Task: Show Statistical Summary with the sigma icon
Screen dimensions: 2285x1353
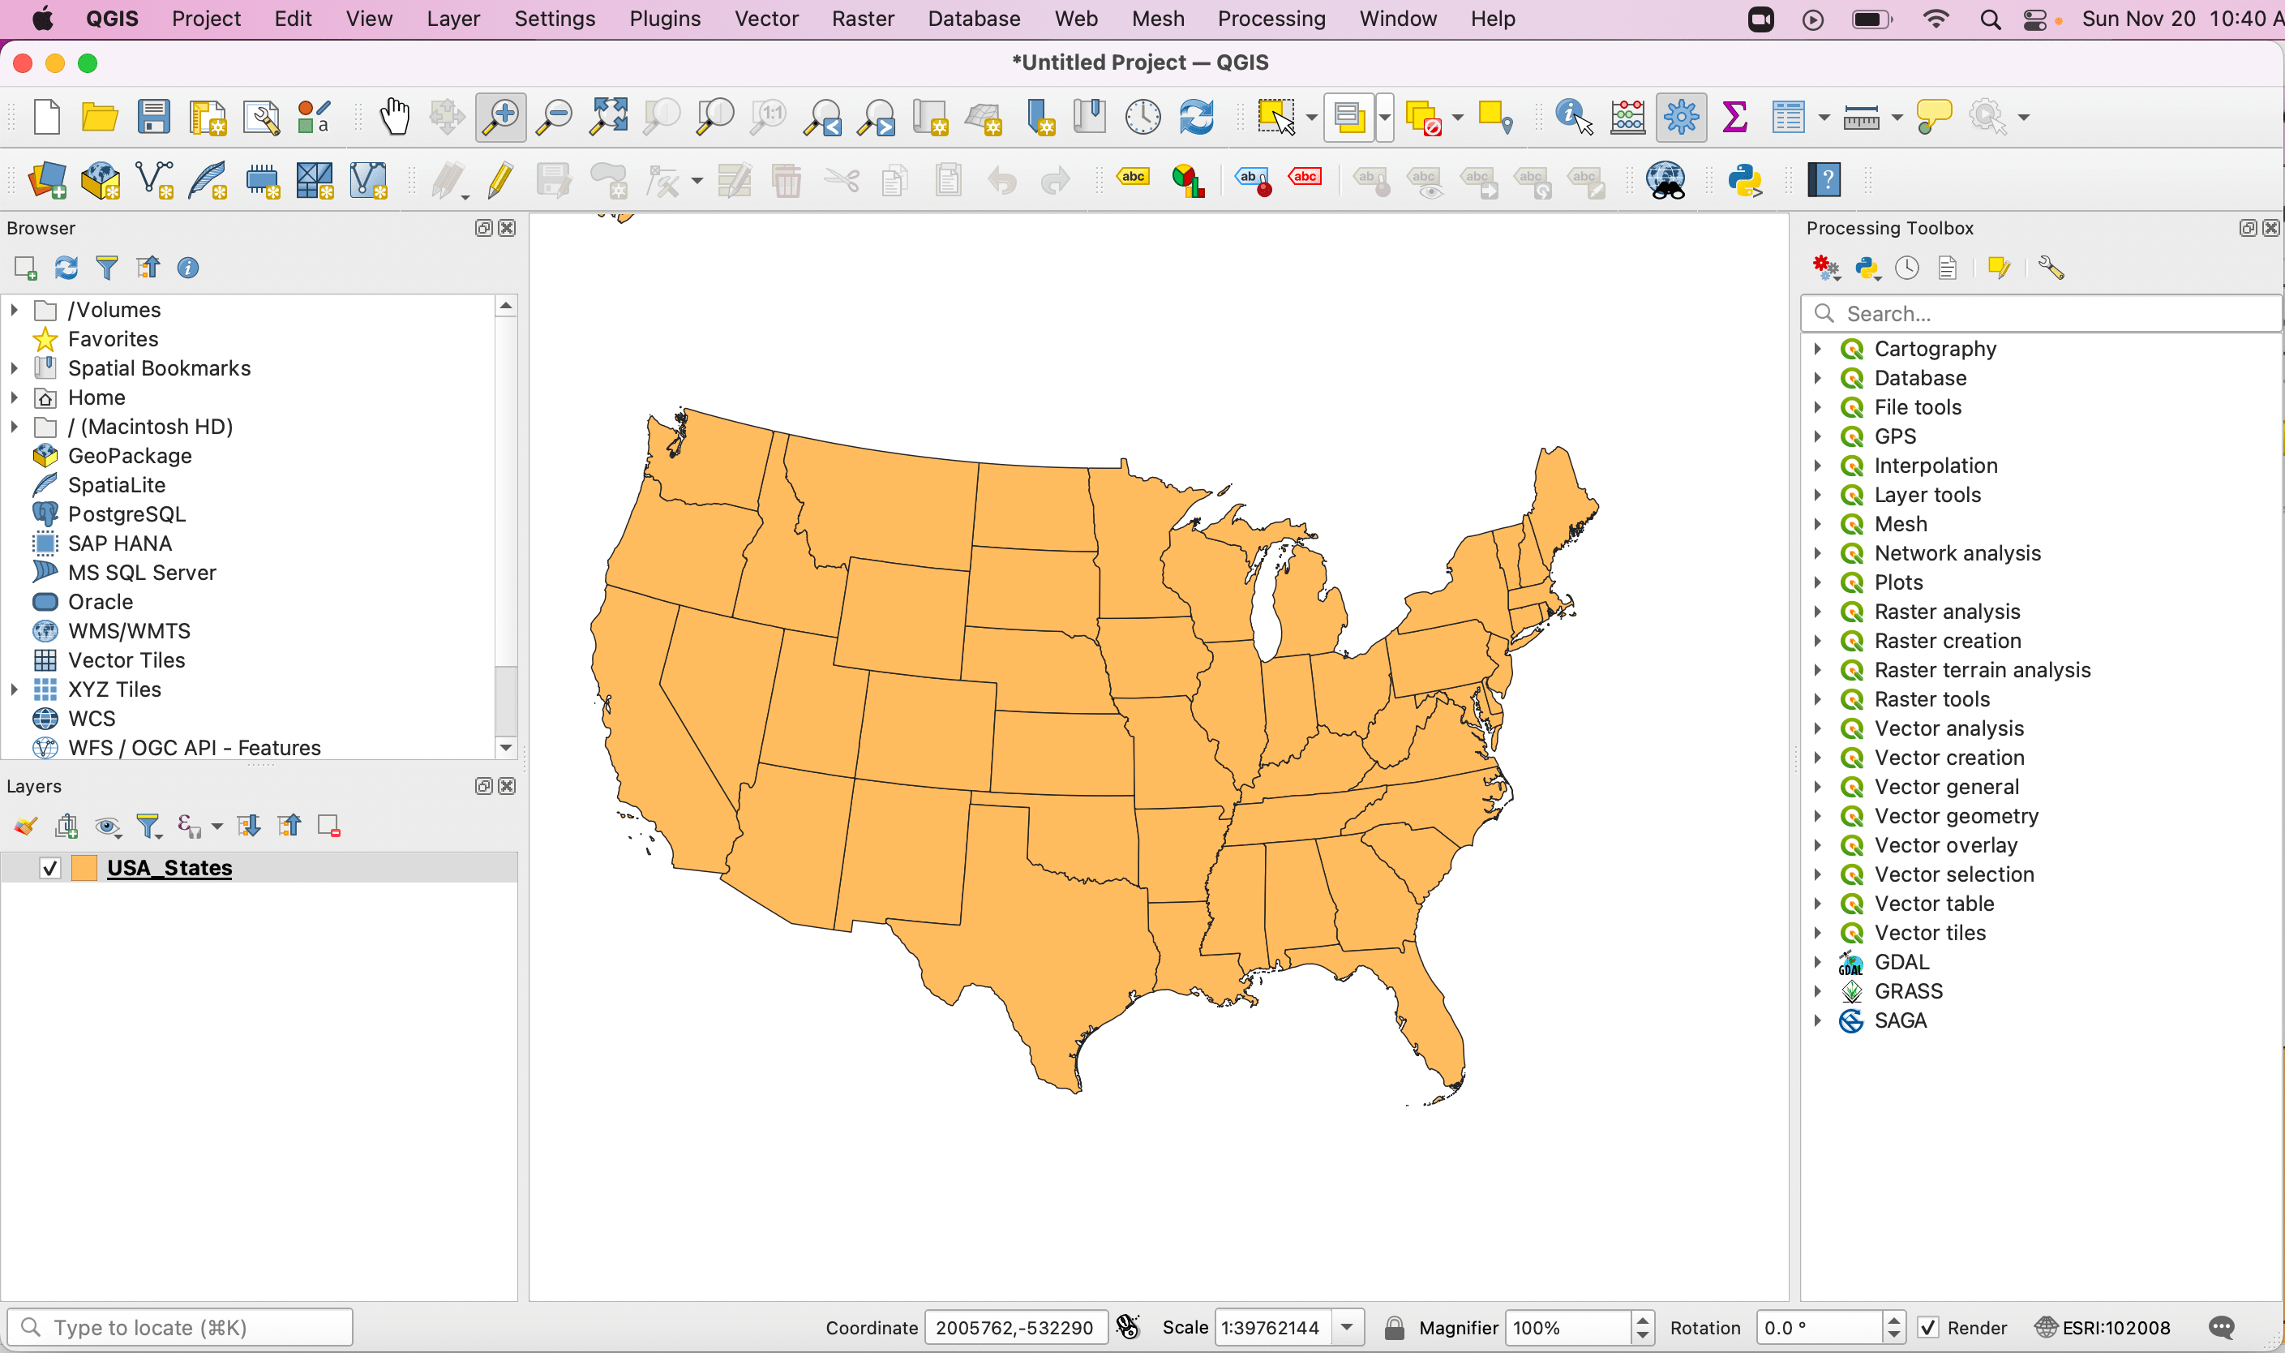Action: [1734, 117]
